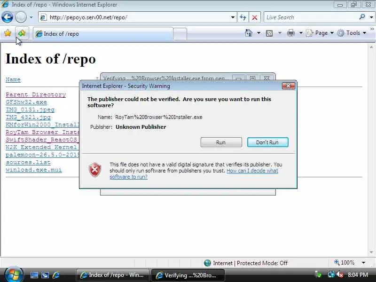Open the GFShw32.exe file link
The height and width of the screenshot is (282, 376).
click(26, 102)
